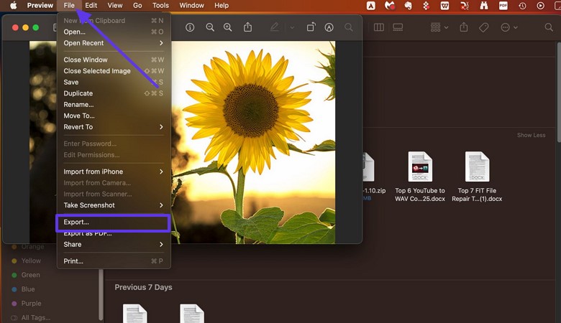The height and width of the screenshot is (323, 561).
Task: Open the Help menu
Action: [x=222, y=5]
